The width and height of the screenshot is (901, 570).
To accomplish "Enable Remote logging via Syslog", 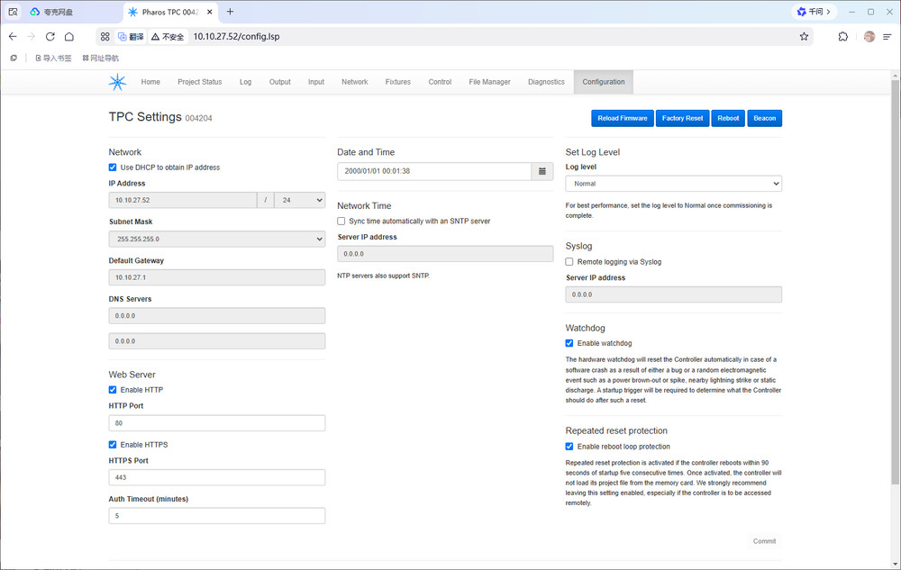I will pyautogui.click(x=569, y=262).
